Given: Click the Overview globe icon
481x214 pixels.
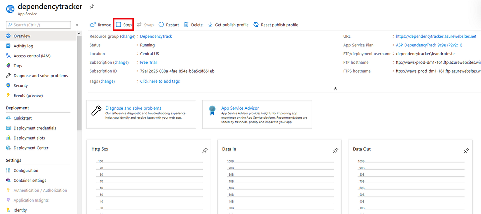Looking at the screenshot, I should point(8,36).
